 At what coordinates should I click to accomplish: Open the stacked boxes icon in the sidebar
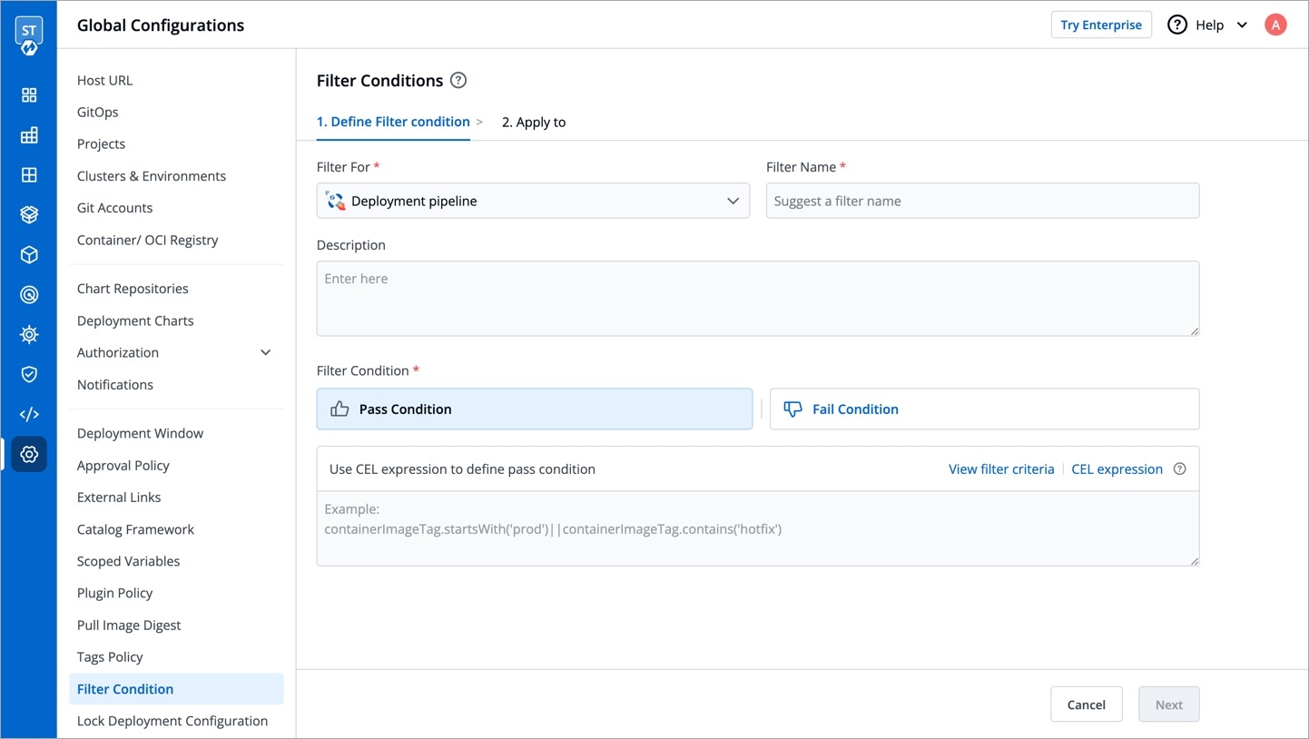(x=29, y=215)
